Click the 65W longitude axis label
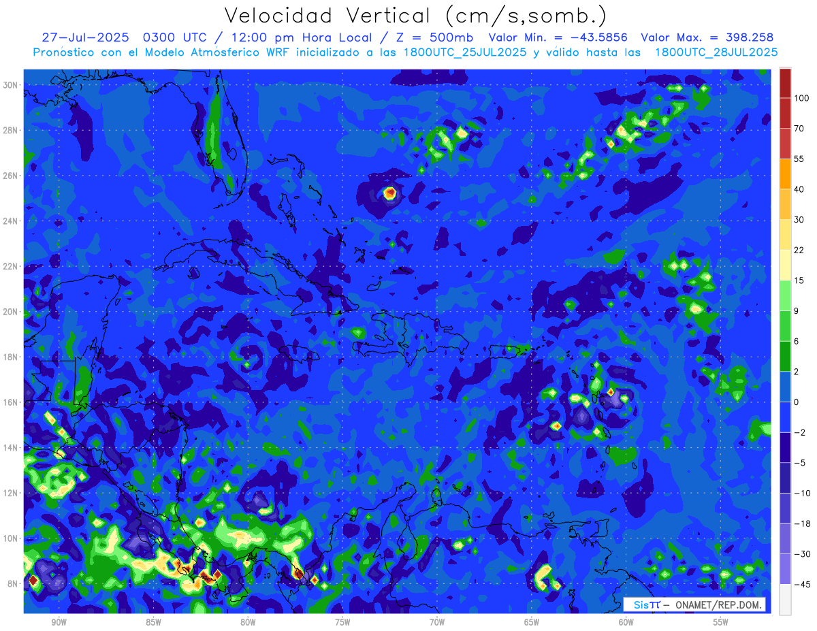 coord(532,622)
